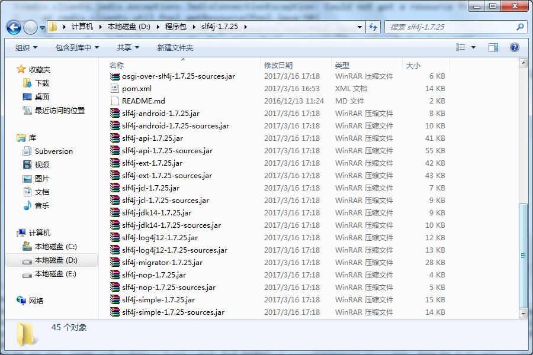Select 本地磁盘 (E:) drive

click(56, 274)
